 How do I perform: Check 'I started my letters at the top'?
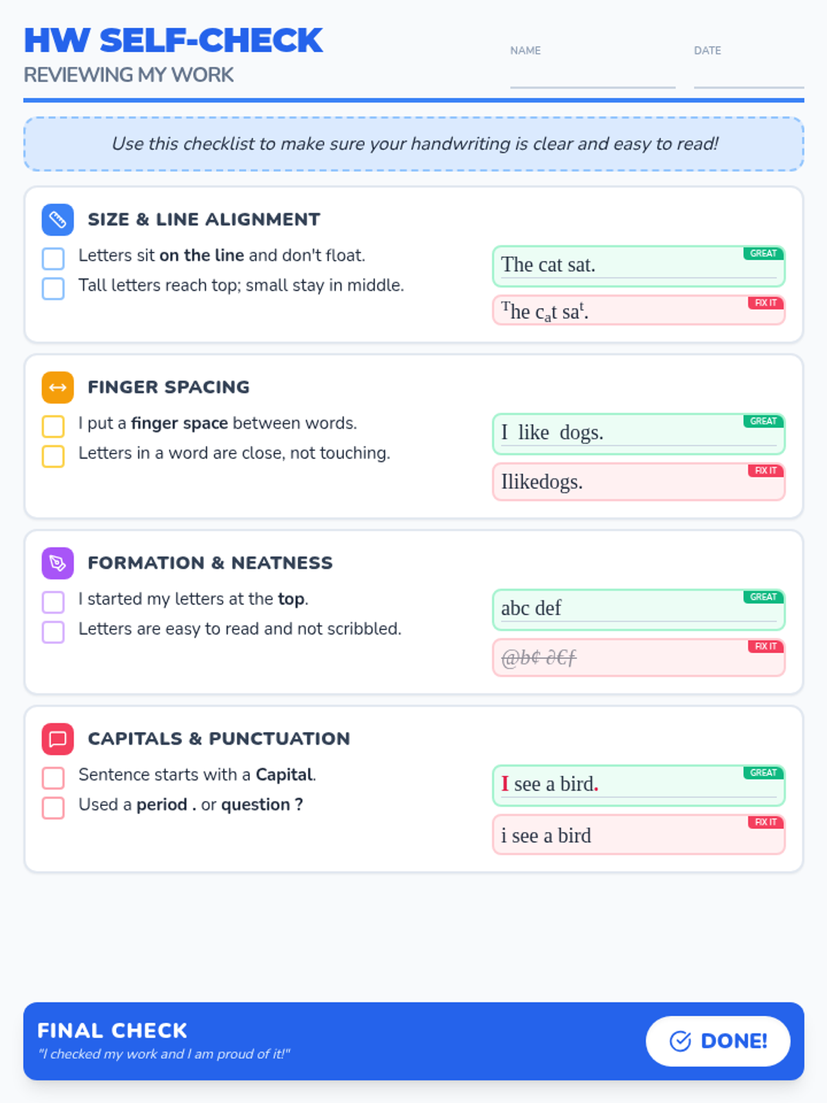[x=53, y=602]
